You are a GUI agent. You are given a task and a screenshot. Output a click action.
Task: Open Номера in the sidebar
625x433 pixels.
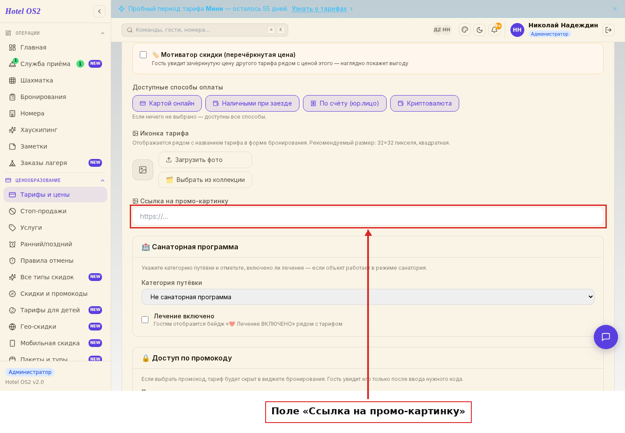tap(55, 113)
